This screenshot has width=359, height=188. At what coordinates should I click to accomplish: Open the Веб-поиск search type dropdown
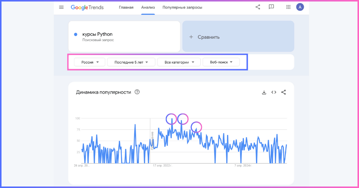tap(221, 62)
